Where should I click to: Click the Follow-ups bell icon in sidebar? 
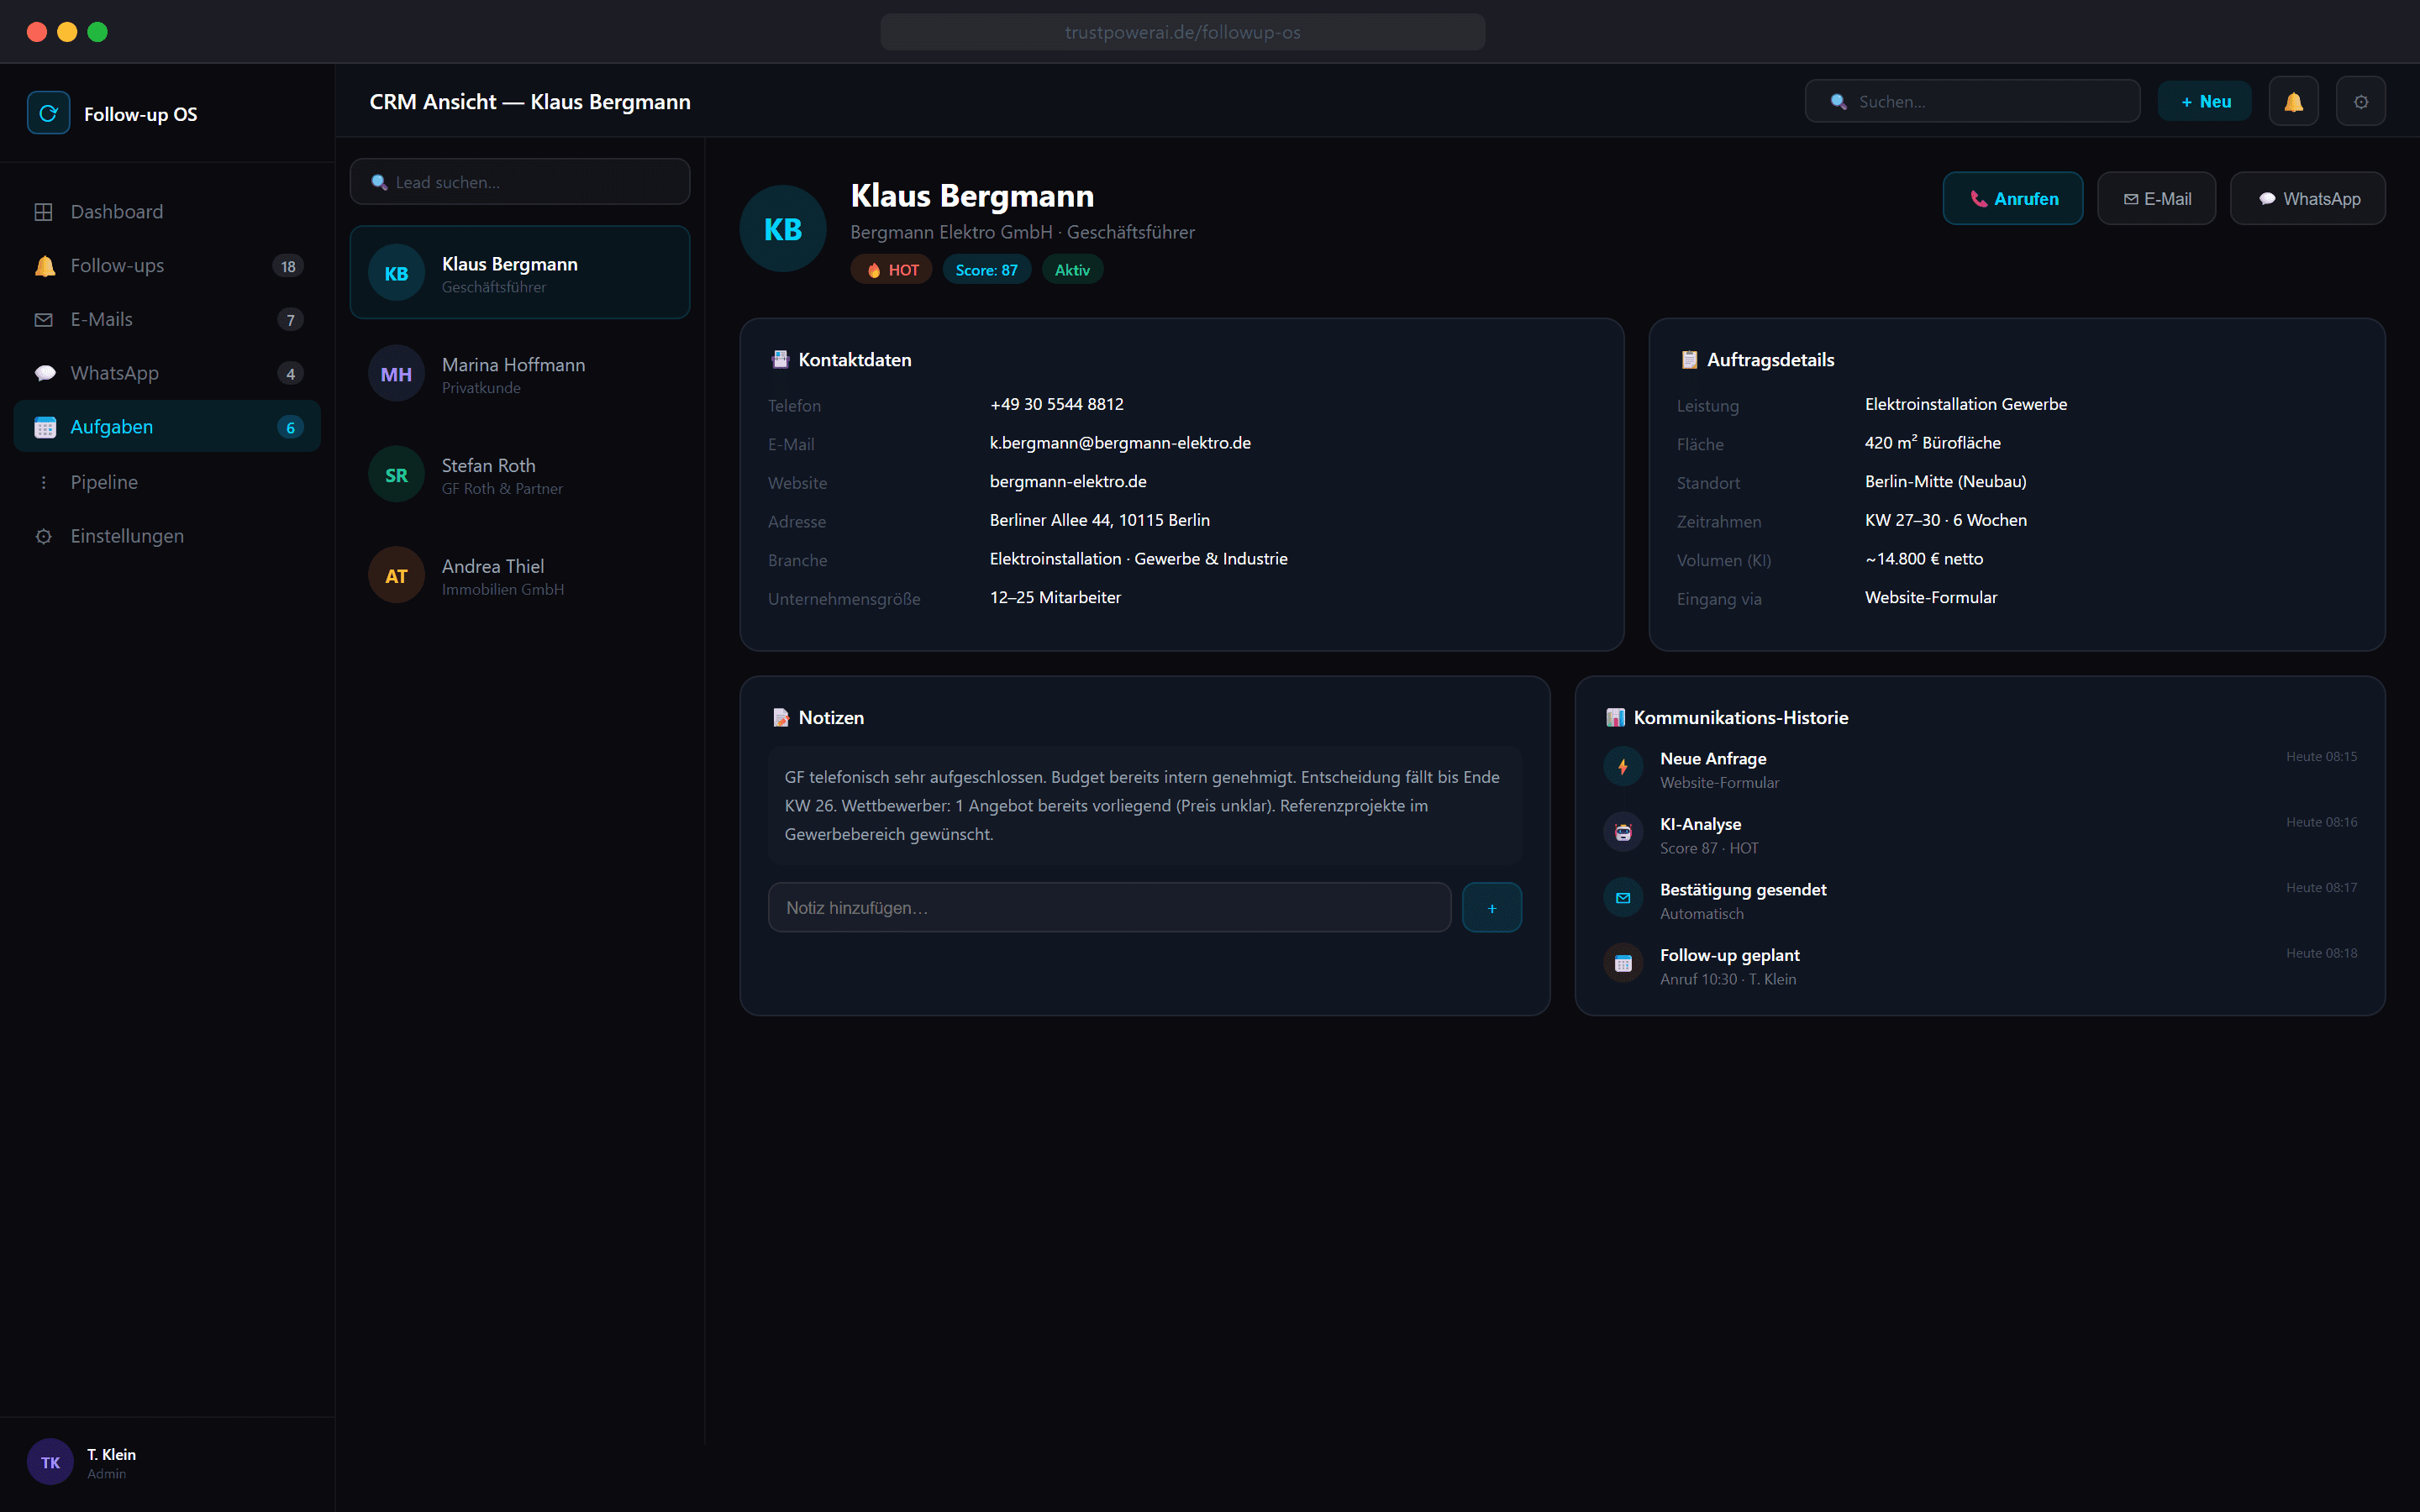(44, 266)
